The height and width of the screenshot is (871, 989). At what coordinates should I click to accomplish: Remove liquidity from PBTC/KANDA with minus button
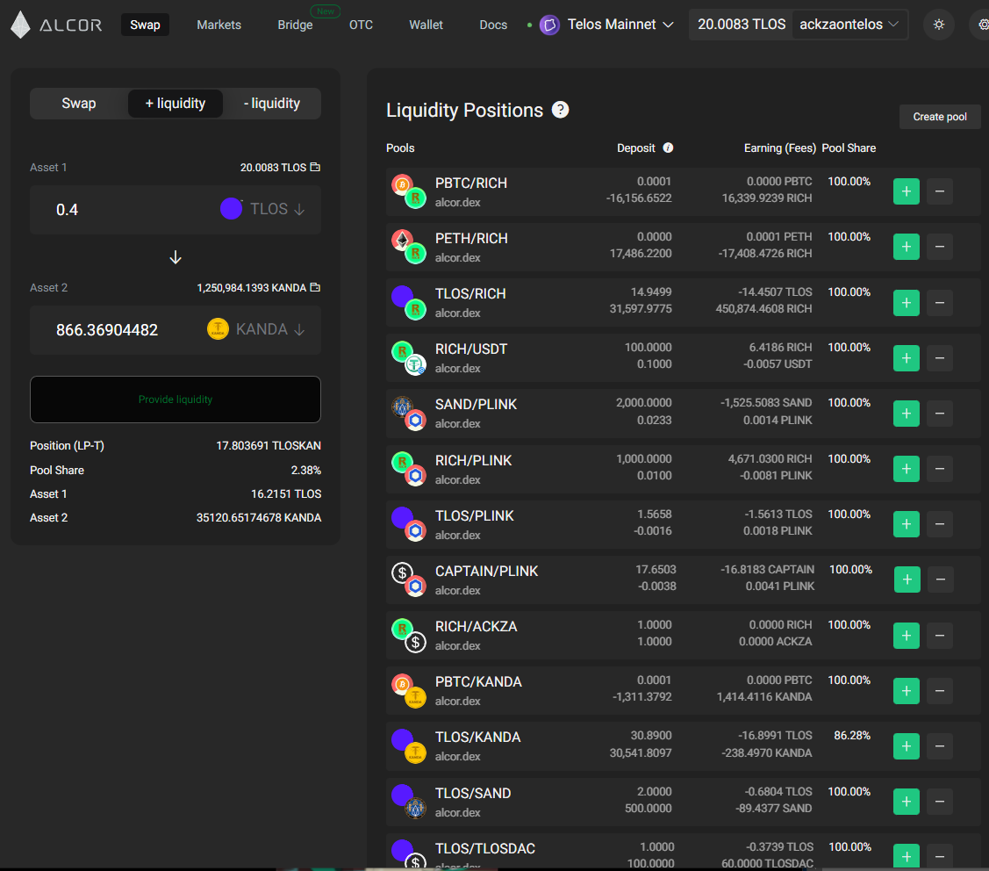click(939, 690)
